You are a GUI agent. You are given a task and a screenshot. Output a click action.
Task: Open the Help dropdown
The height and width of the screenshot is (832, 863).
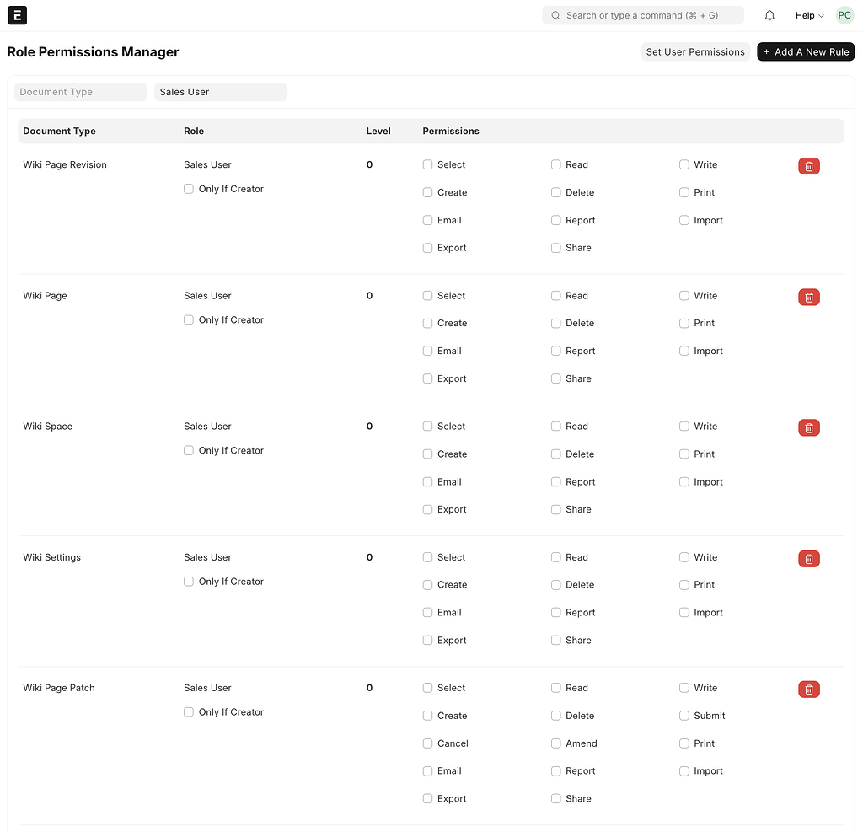(807, 15)
